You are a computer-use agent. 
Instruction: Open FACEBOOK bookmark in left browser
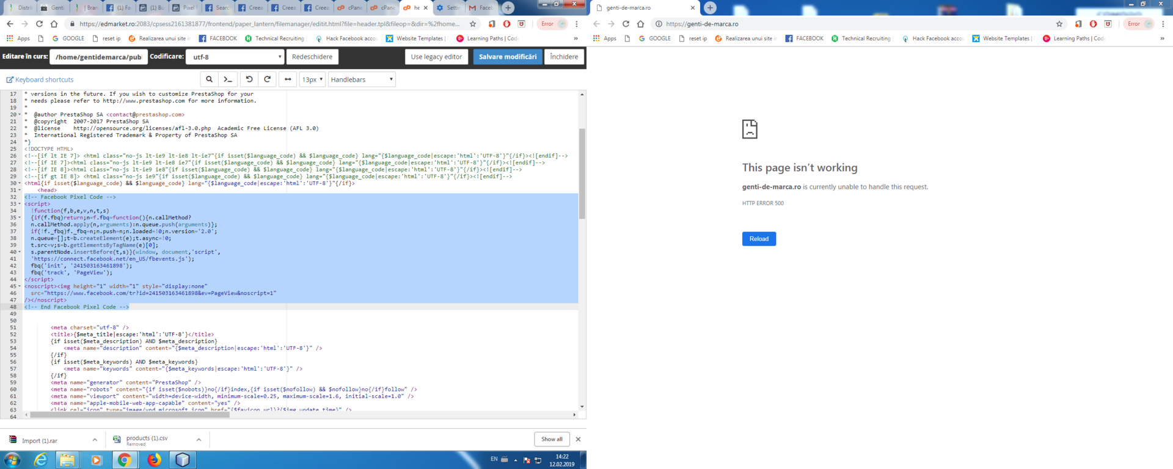[x=218, y=38]
